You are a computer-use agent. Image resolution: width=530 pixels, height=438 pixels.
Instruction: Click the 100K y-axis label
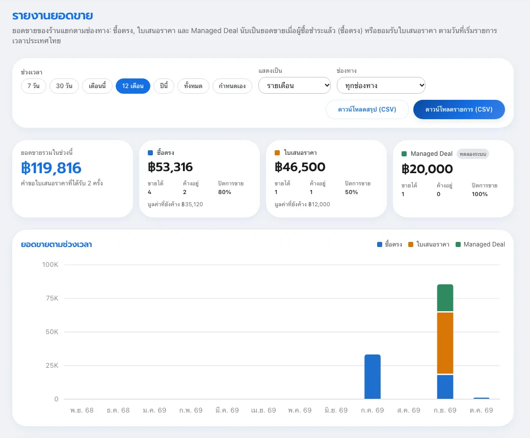click(x=50, y=265)
